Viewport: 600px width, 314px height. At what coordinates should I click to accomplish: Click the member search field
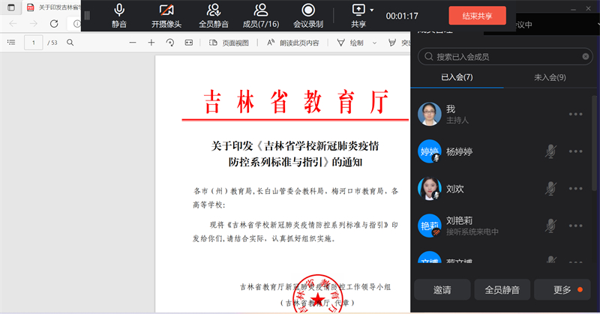point(502,56)
